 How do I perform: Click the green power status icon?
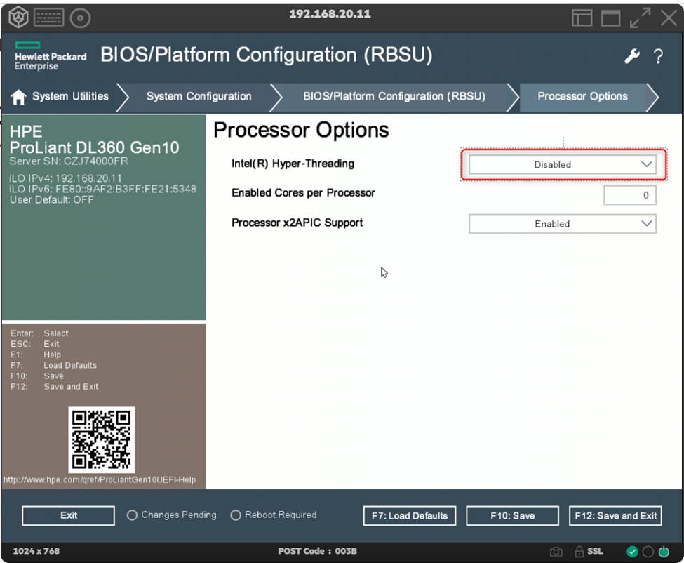[664, 552]
